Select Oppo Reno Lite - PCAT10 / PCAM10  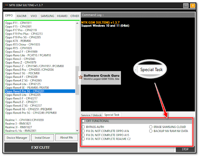40,55
